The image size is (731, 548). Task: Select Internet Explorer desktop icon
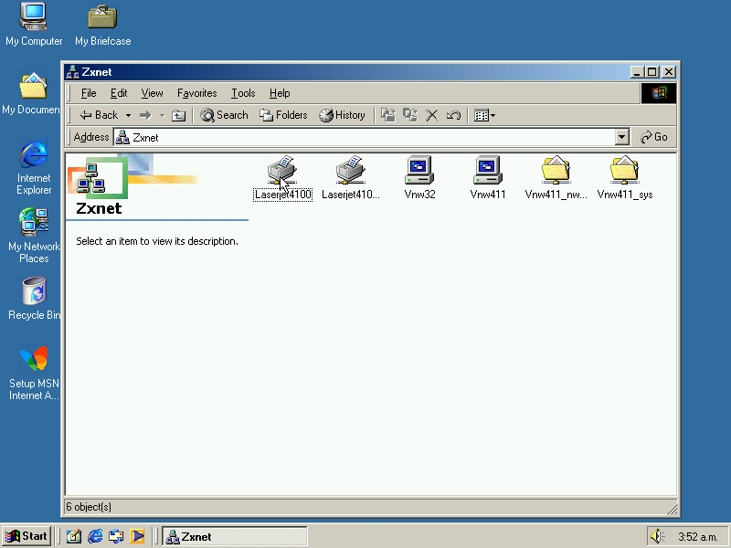34,167
